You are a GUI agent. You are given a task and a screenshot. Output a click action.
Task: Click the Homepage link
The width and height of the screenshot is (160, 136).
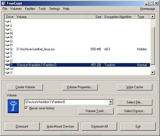(148, 9)
